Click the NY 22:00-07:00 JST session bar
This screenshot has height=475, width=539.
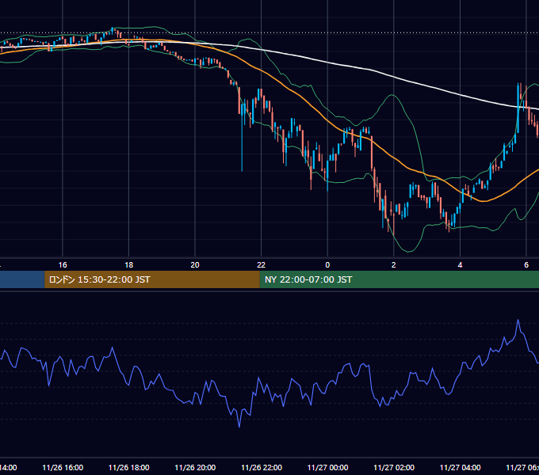399,279
